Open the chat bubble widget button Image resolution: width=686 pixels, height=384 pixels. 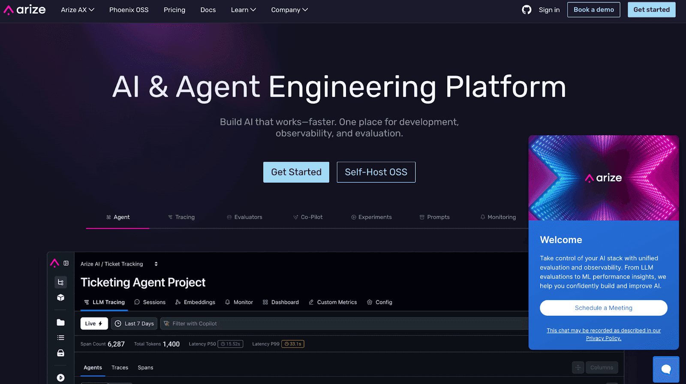point(666,369)
